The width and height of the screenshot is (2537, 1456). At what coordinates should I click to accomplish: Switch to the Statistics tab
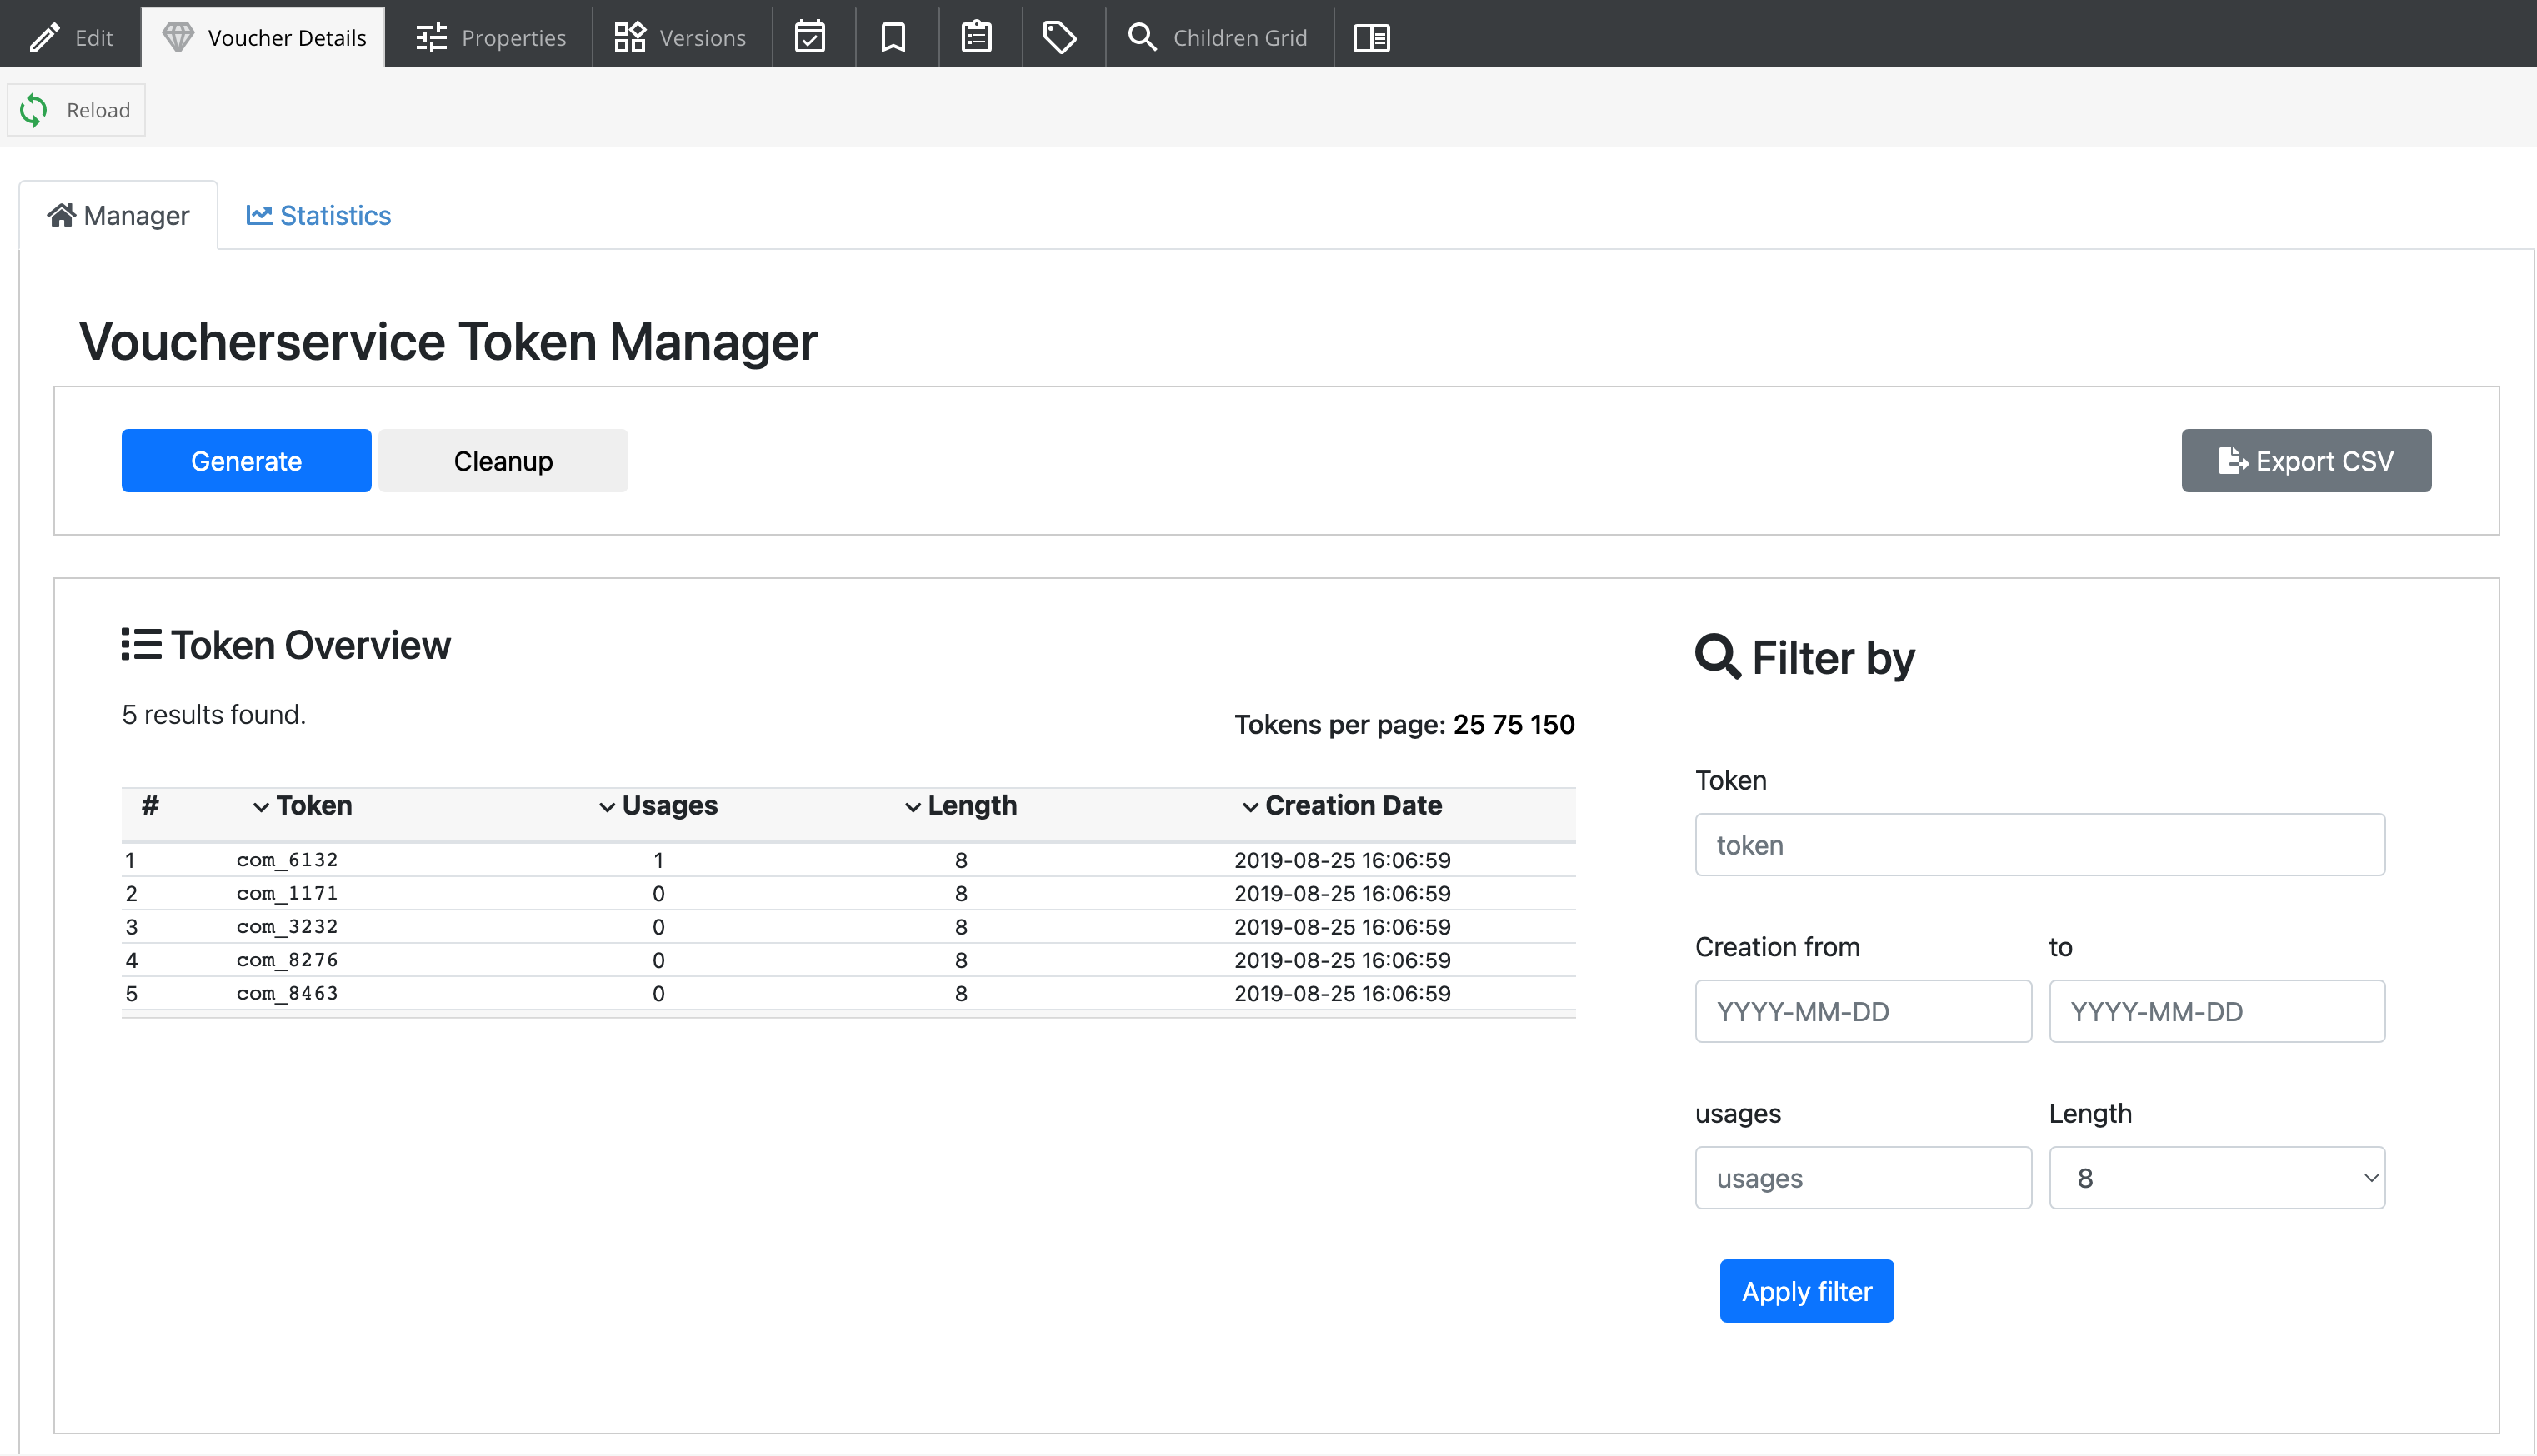pyautogui.click(x=319, y=215)
